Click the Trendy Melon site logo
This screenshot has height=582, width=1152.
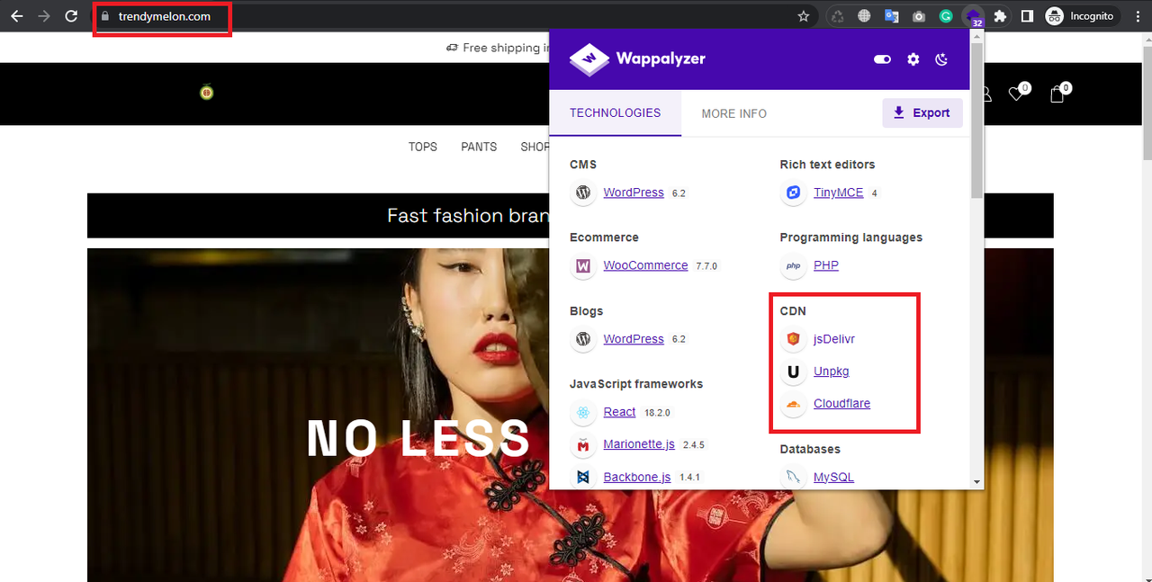tap(206, 92)
